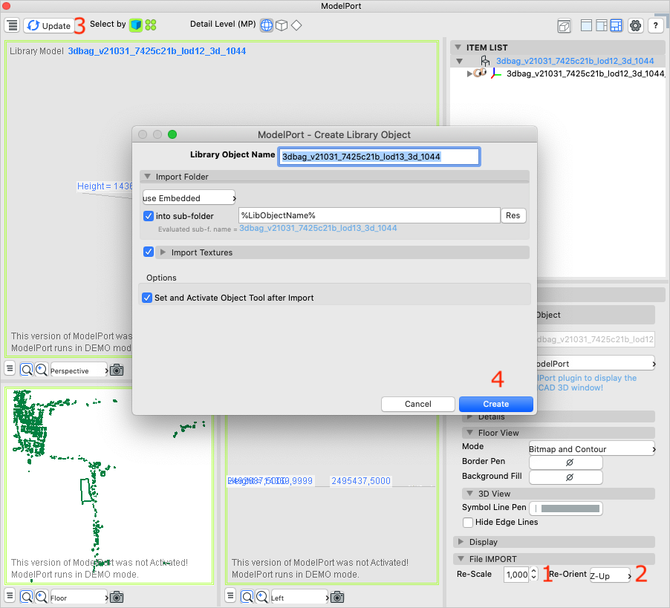
Task: Open the help question mark button
Action: tap(655, 26)
